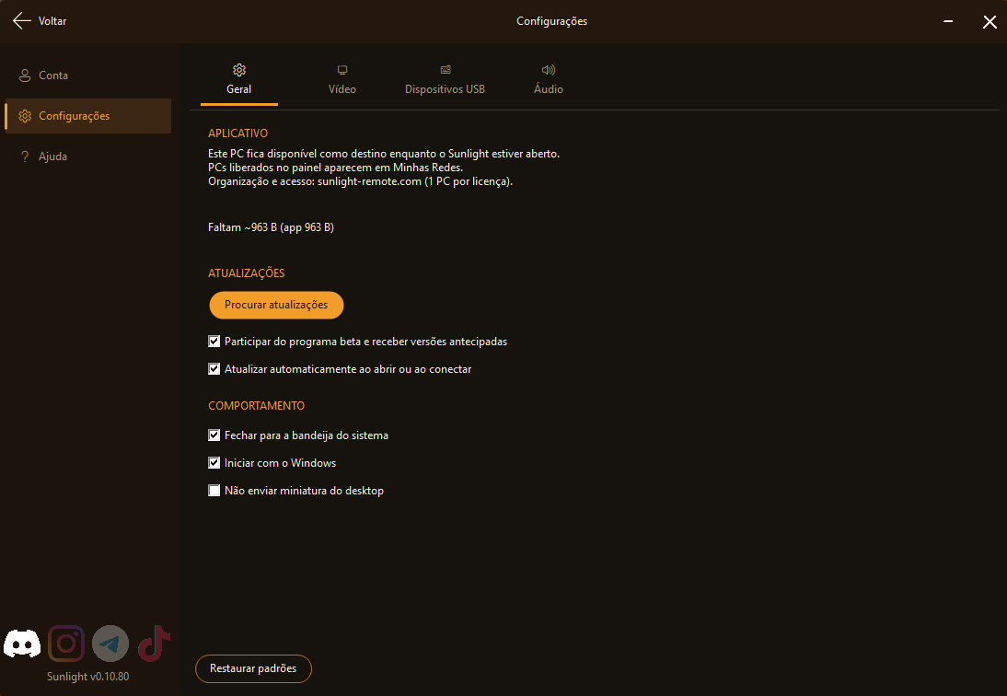
Task: Click the Configurações window title
Action: coord(551,21)
